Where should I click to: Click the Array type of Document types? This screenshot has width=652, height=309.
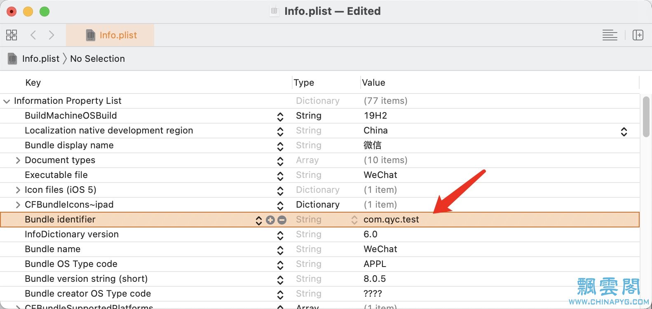[307, 160]
